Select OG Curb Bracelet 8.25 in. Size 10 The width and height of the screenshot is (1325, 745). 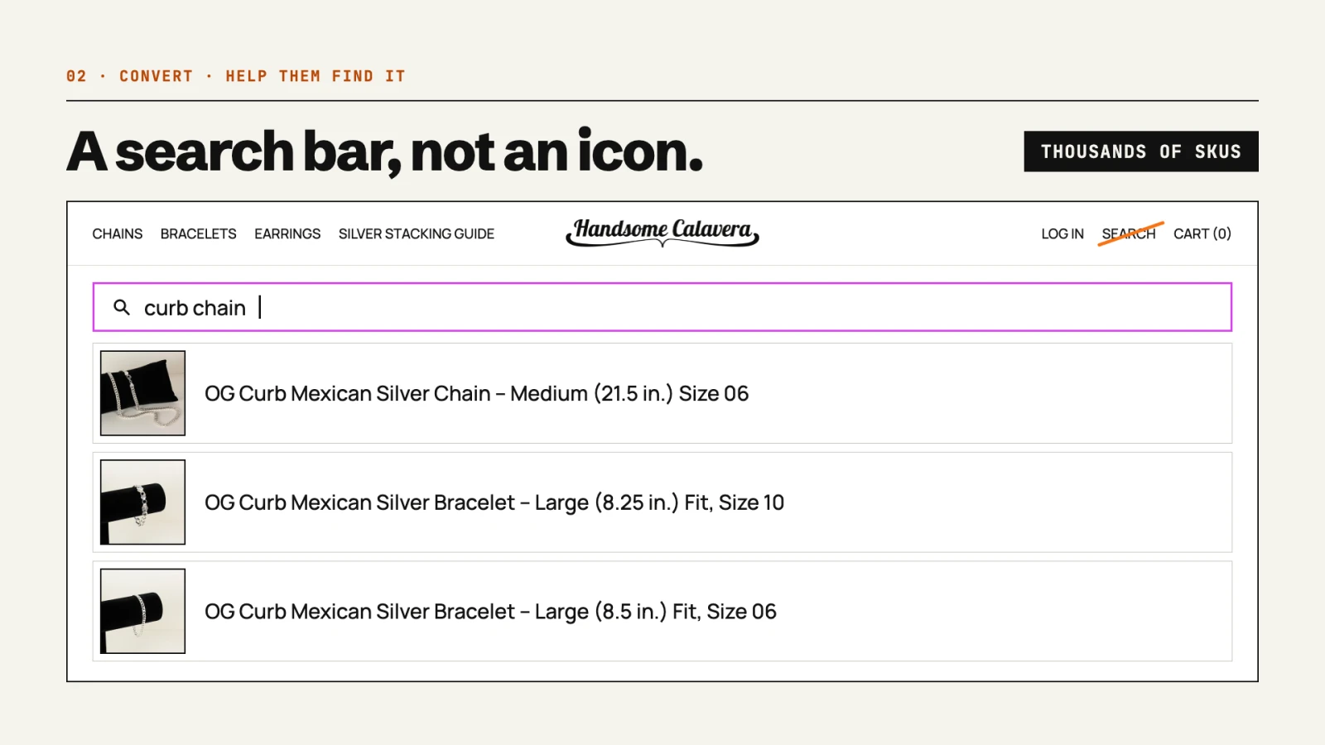coord(662,502)
